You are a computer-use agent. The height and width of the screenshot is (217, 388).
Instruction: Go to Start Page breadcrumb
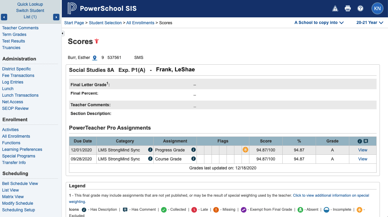[74, 23]
